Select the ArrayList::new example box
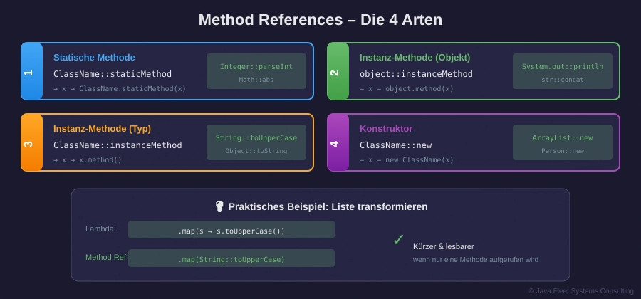 point(562,142)
